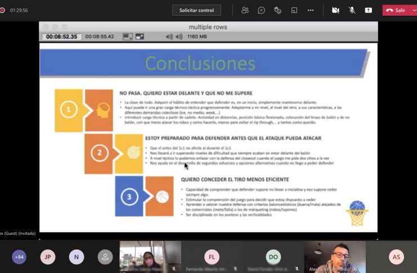This screenshot has width=417, height=273.
Task: Expand the dropdown arrow beside Salir
Action: (x=414, y=10)
